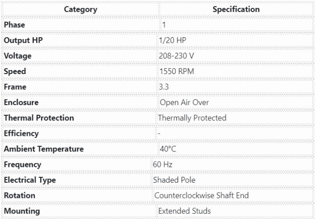Select the Enclosure row label
Screen dimensions: 315x219
pos(21,102)
